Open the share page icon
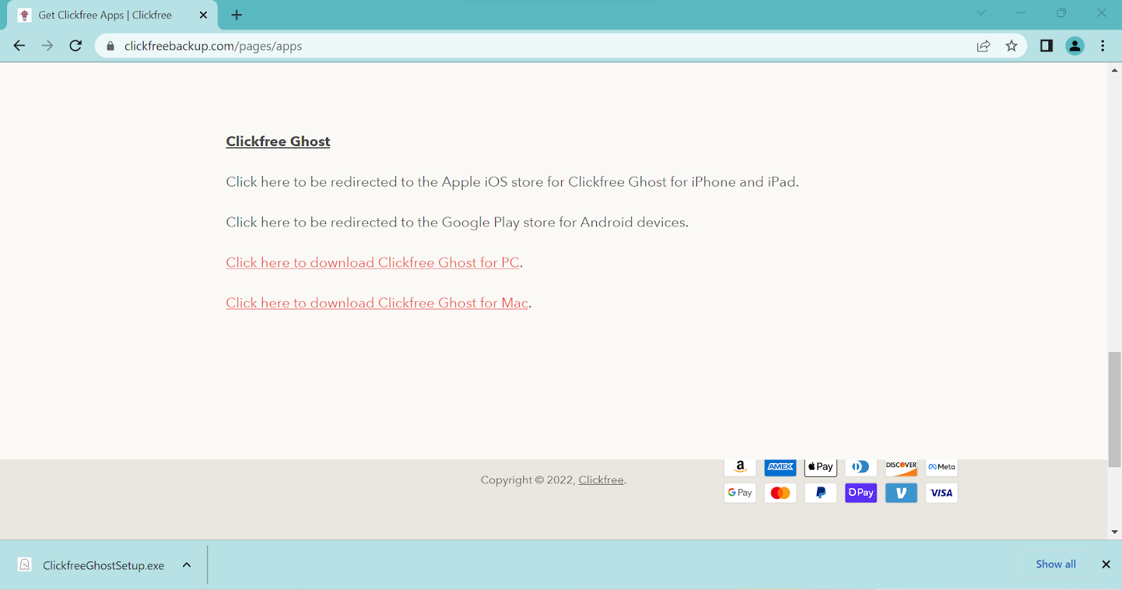This screenshot has width=1122, height=590. [x=983, y=46]
